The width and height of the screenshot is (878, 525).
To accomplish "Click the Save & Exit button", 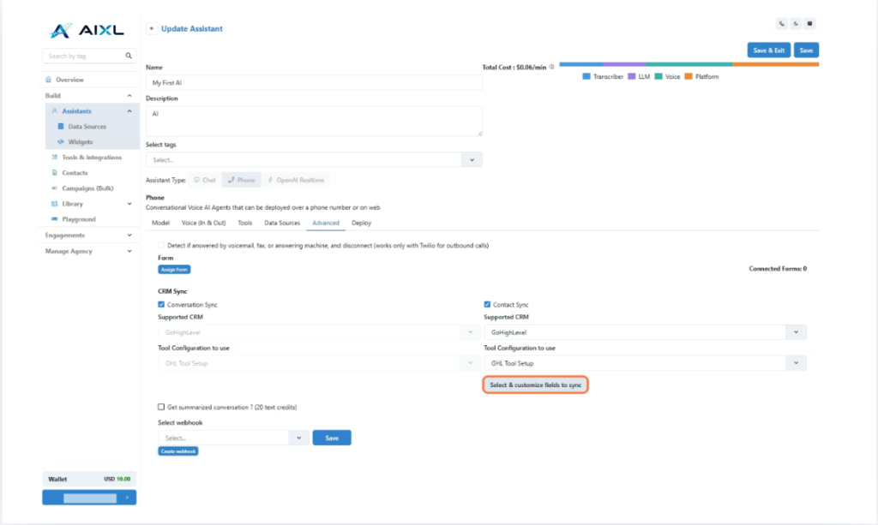I will [768, 51].
